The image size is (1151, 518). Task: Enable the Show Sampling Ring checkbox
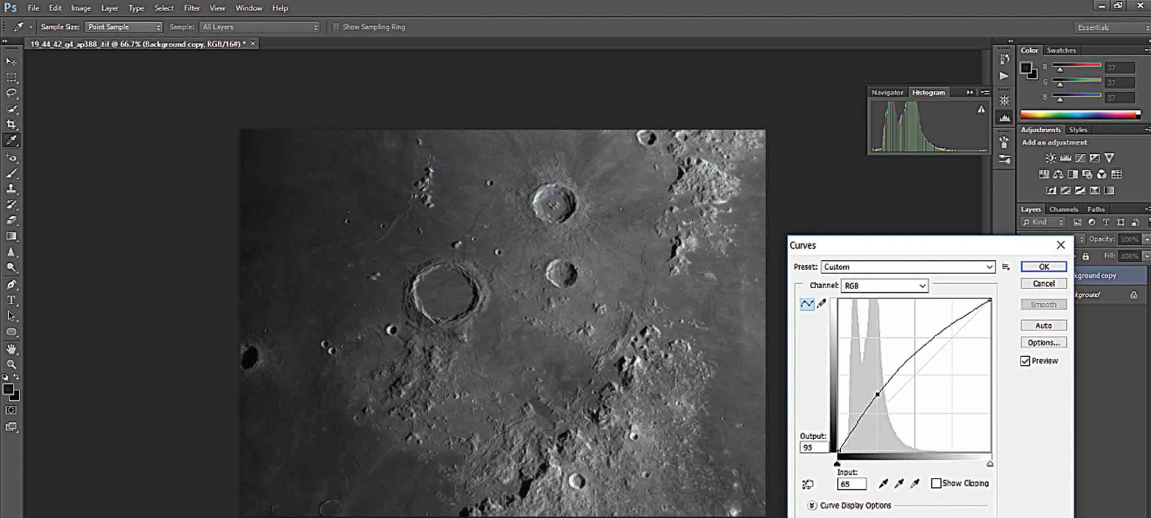336,27
